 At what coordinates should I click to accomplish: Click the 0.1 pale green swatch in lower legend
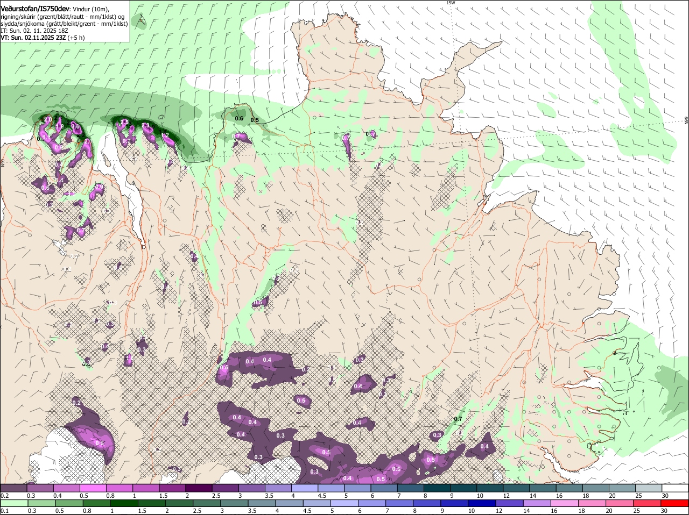[x=13, y=503]
